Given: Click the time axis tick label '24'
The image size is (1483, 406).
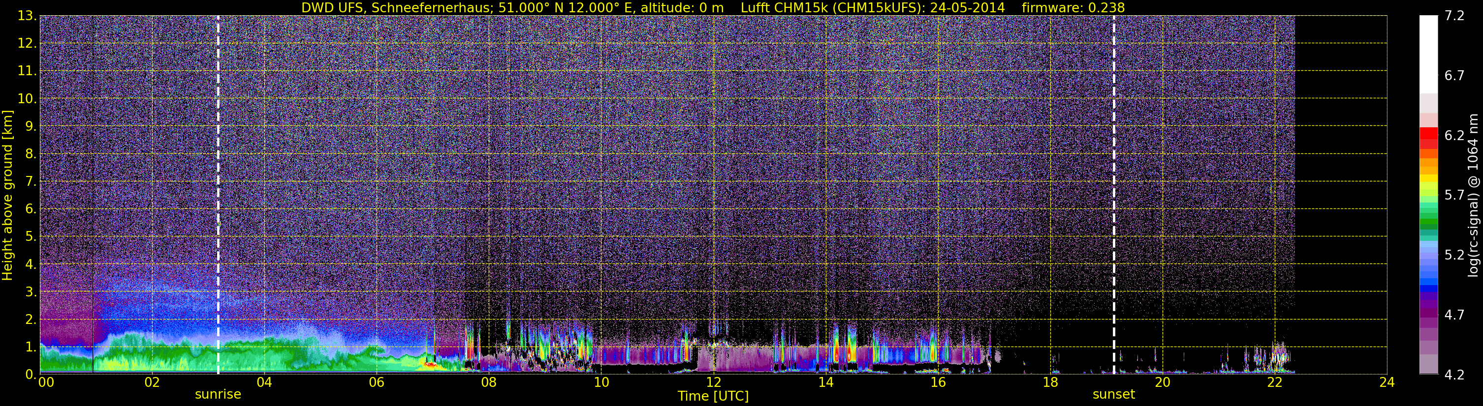Looking at the screenshot, I should [1387, 382].
